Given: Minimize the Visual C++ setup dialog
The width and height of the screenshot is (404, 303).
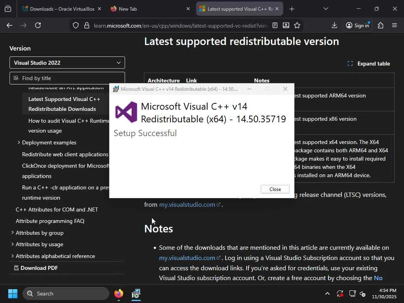Looking at the screenshot, I should pyautogui.click(x=249, y=89).
